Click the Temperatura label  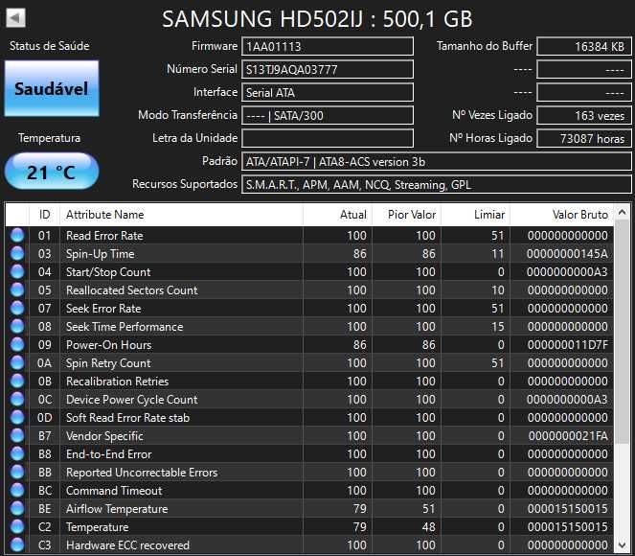tap(50, 138)
